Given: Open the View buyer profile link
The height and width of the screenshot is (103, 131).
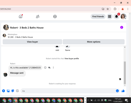Looking at the screenshot, I should [72, 59].
